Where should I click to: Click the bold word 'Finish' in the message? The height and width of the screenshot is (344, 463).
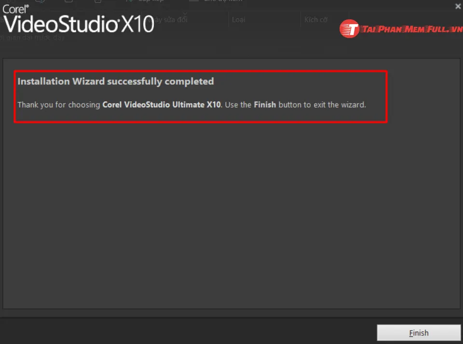(x=265, y=105)
